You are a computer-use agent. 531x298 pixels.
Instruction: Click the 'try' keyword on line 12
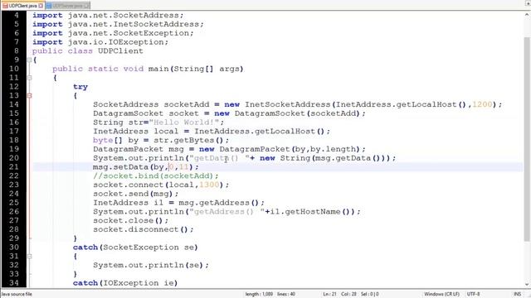tap(80, 87)
